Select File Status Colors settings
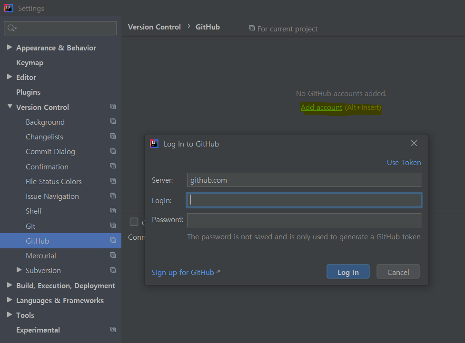Image resolution: width=465 pixels, height=343 pixels. tap(54, 182)
